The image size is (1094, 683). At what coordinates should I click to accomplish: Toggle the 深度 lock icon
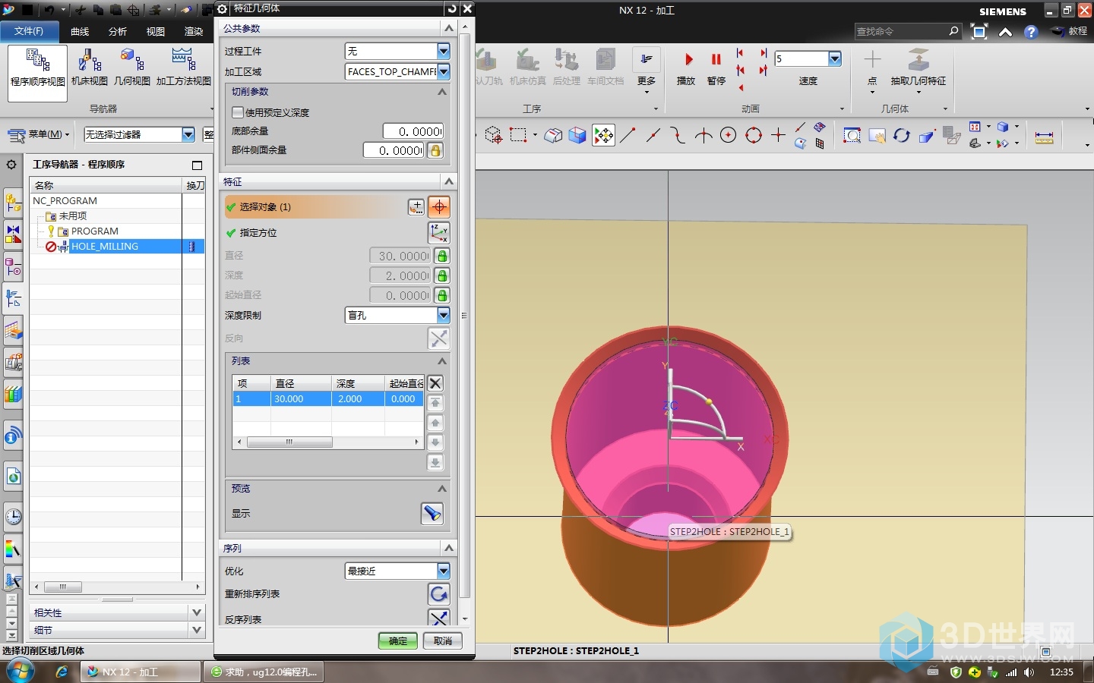(x=442, y=276)
